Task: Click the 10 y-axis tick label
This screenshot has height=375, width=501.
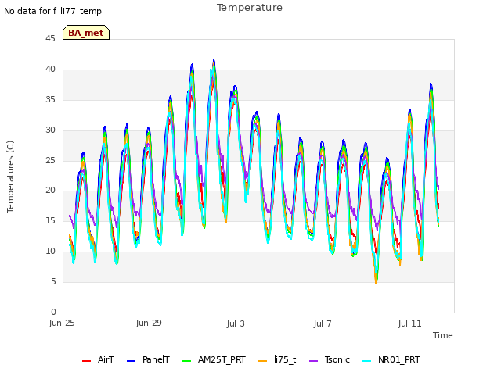Action: click(50, 251)
